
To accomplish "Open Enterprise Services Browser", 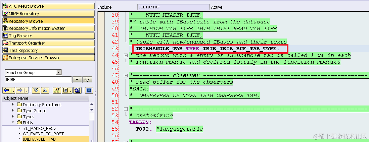I will [48, 58].
